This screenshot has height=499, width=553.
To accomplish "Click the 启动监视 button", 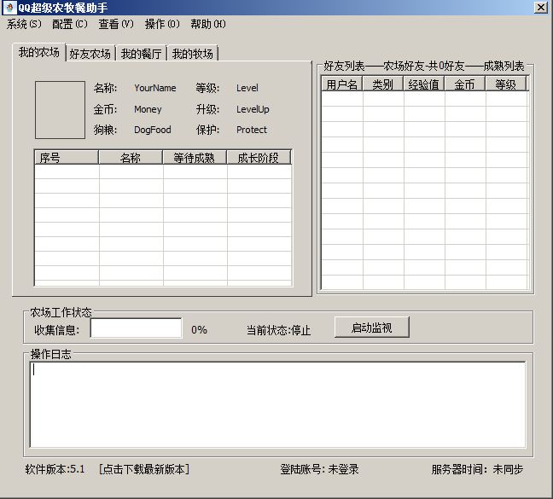I will pos(372,328).
